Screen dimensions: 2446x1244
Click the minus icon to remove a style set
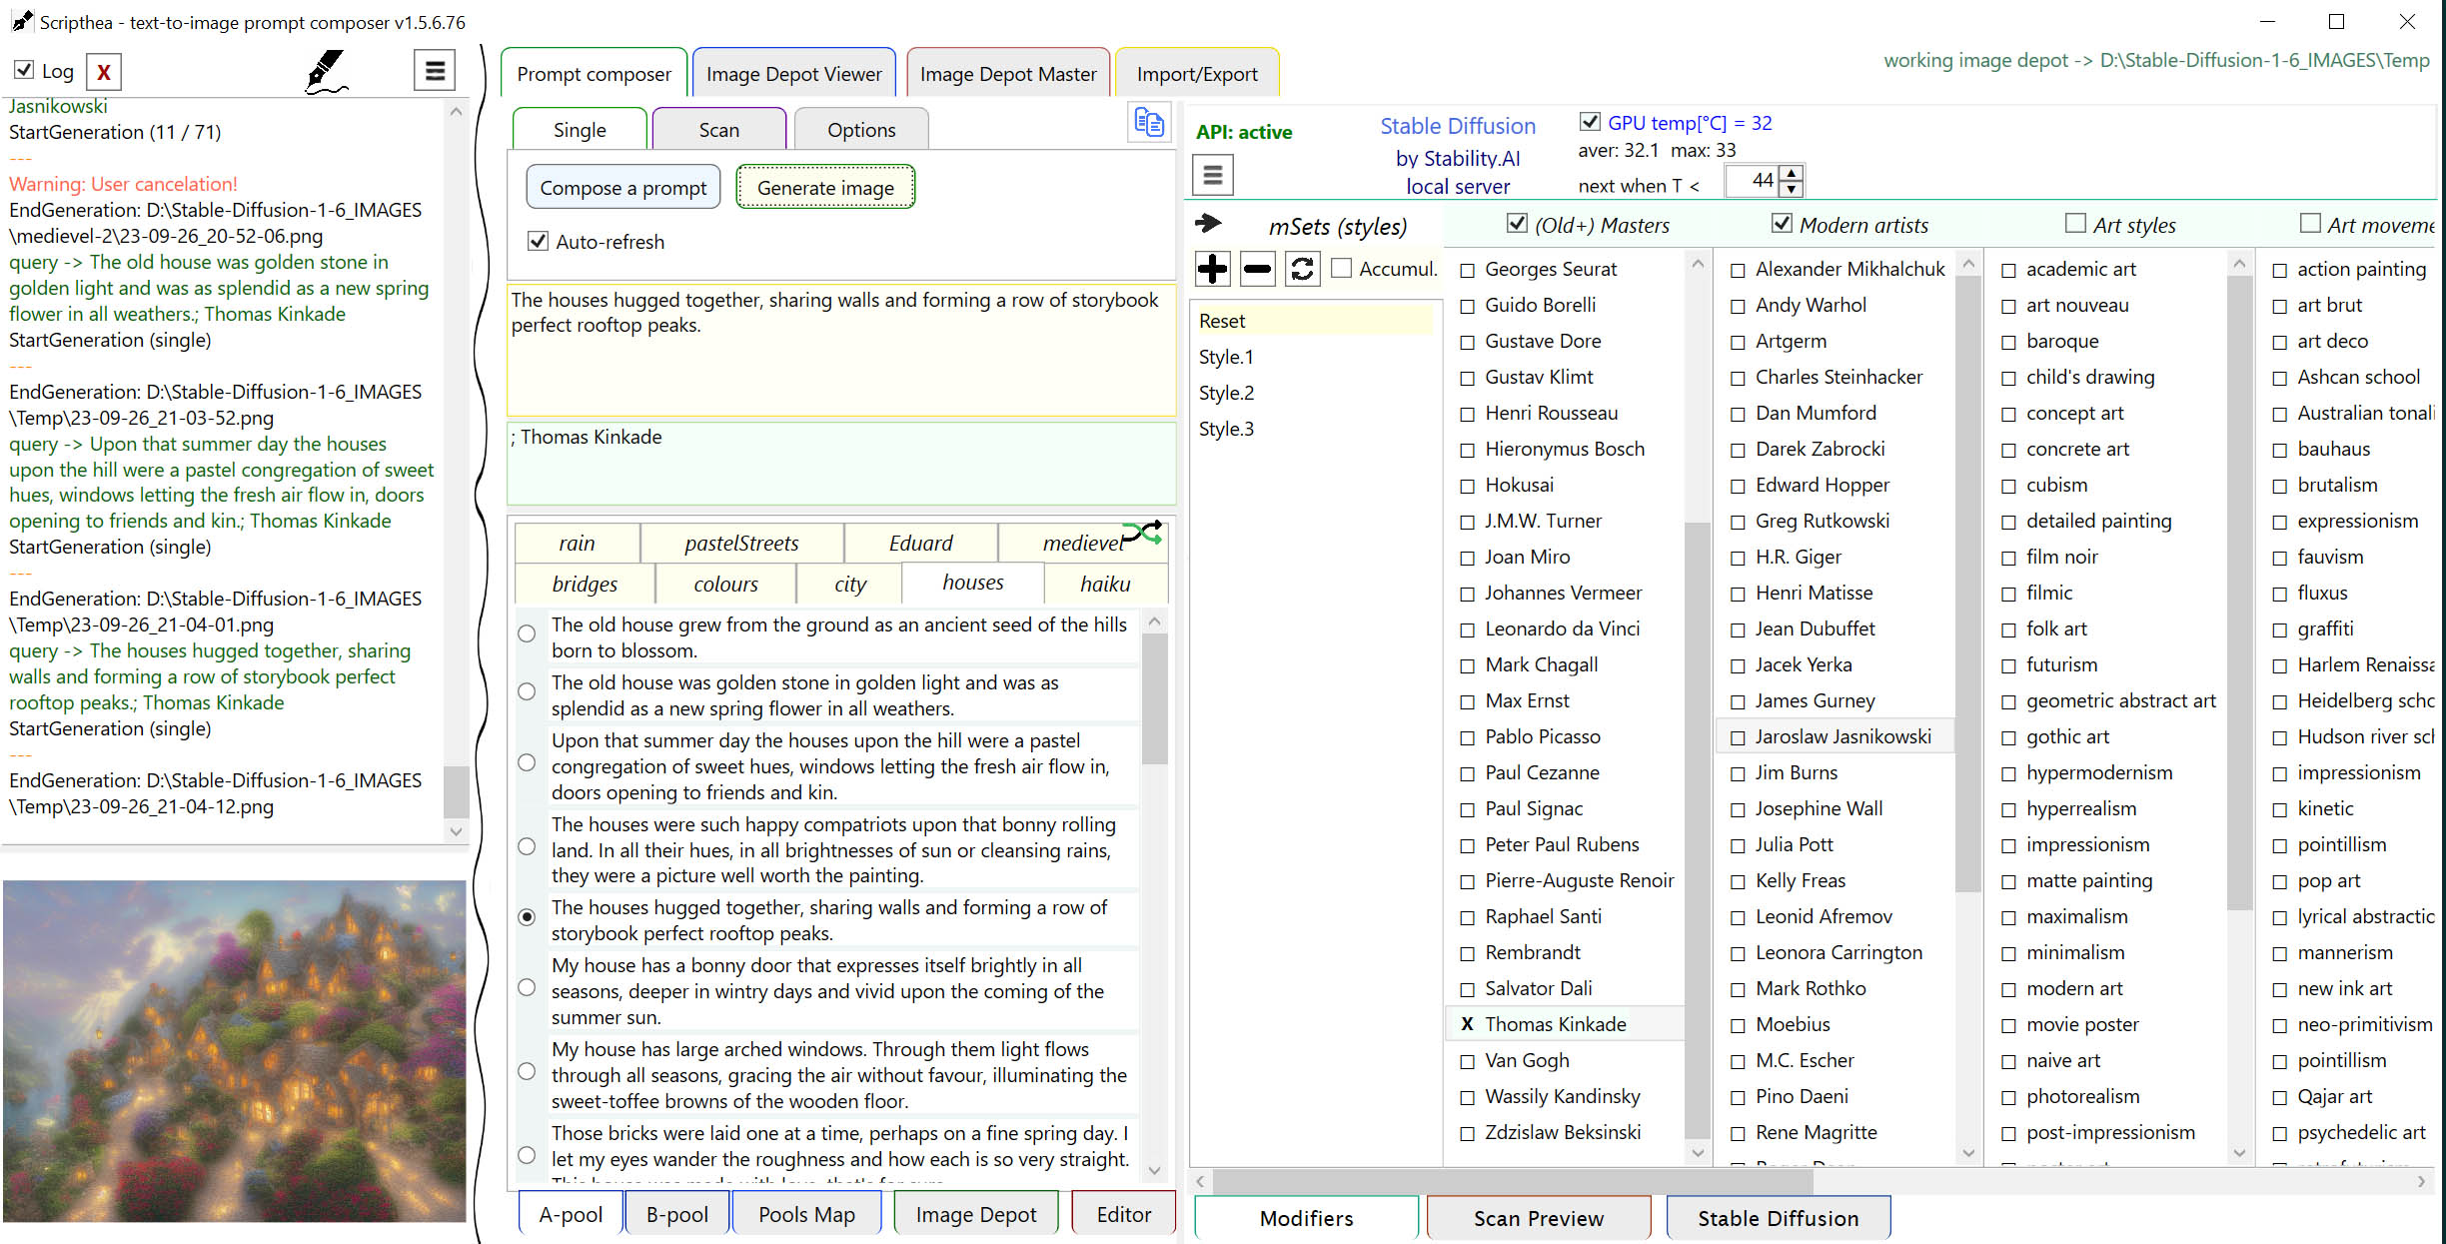click(1257, 269)
